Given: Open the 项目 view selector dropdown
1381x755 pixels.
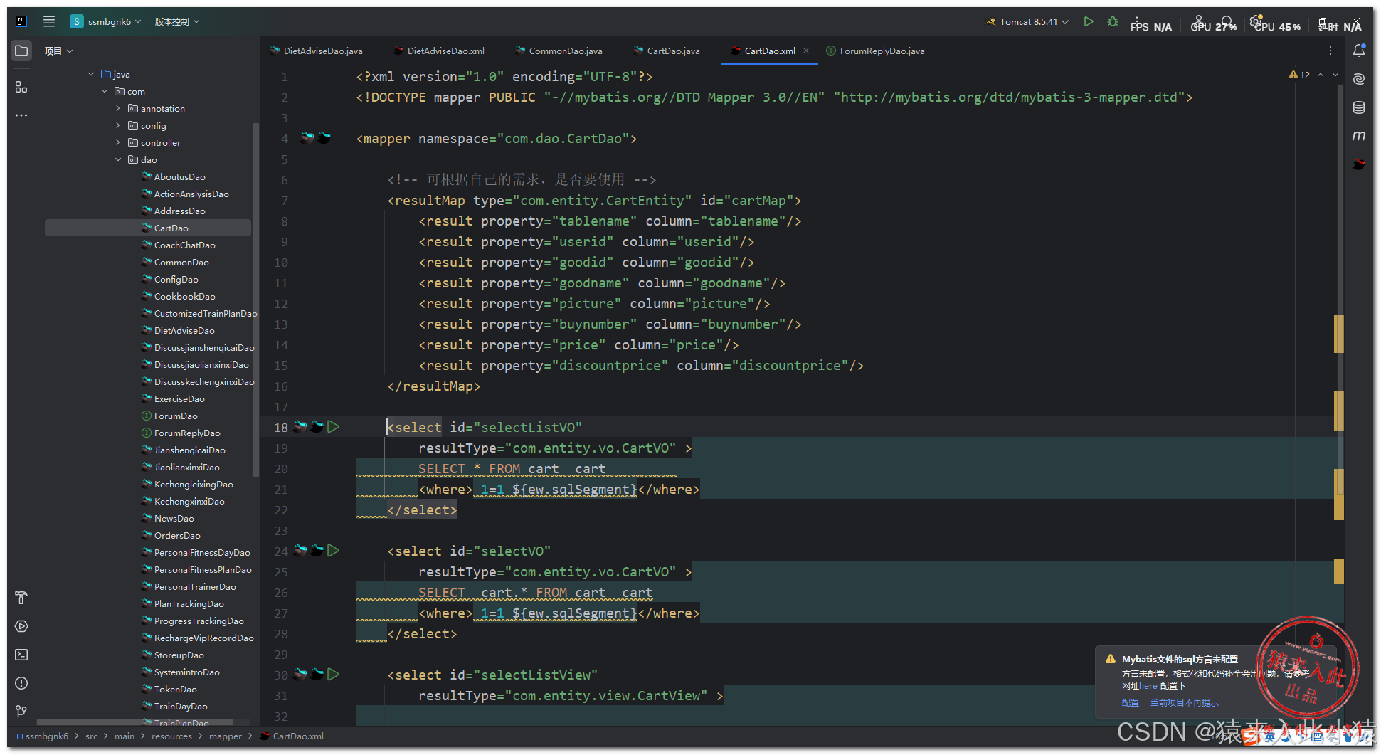Looking at the screenshot, I should coord(59,51).
